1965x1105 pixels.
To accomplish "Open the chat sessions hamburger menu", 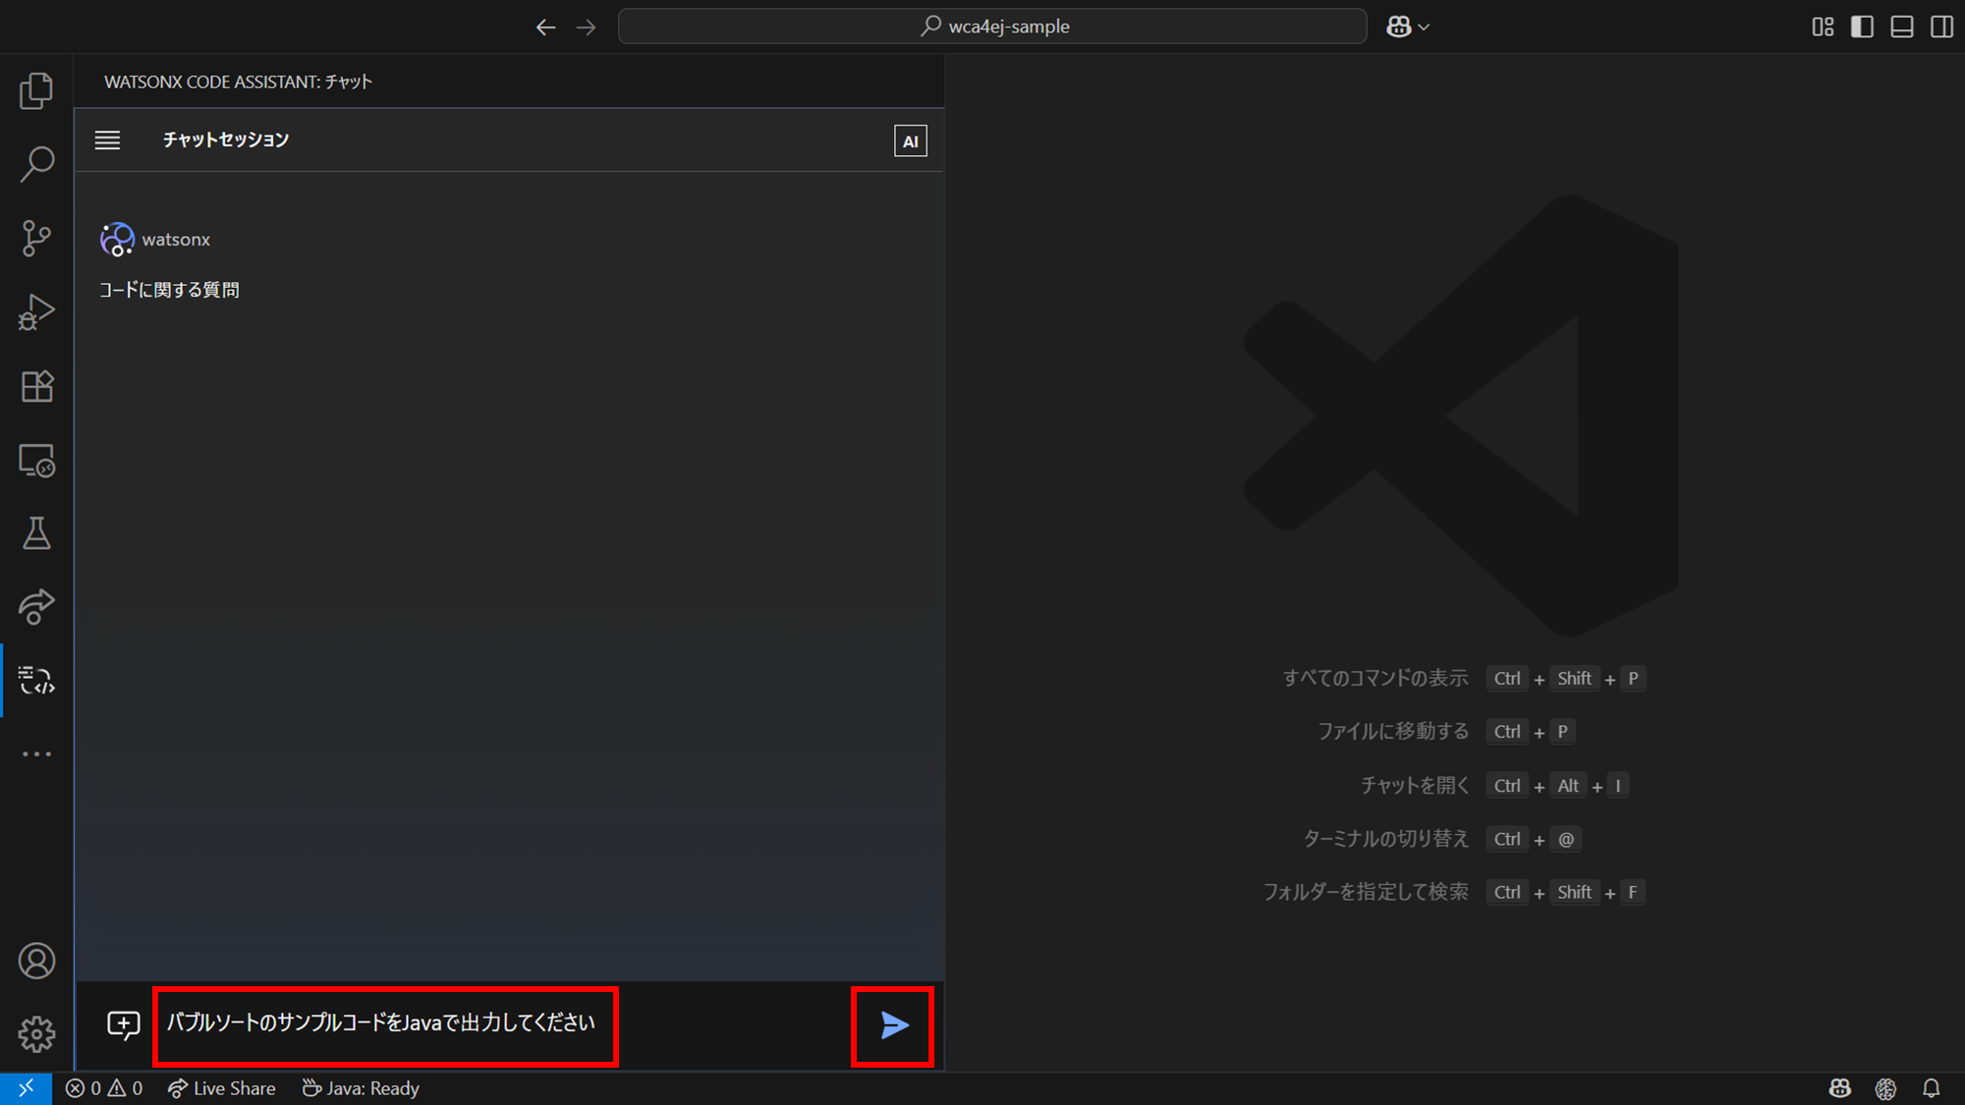I will (x=107, y=140).
